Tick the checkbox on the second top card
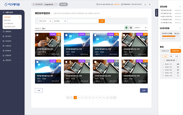The height and width of the screenshot is (115, 183). [x=66, y=35]
